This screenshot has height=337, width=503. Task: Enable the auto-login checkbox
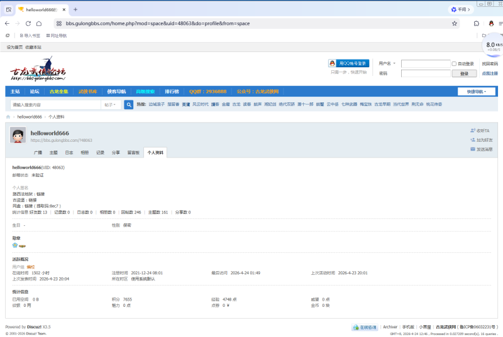pos(454,63)
